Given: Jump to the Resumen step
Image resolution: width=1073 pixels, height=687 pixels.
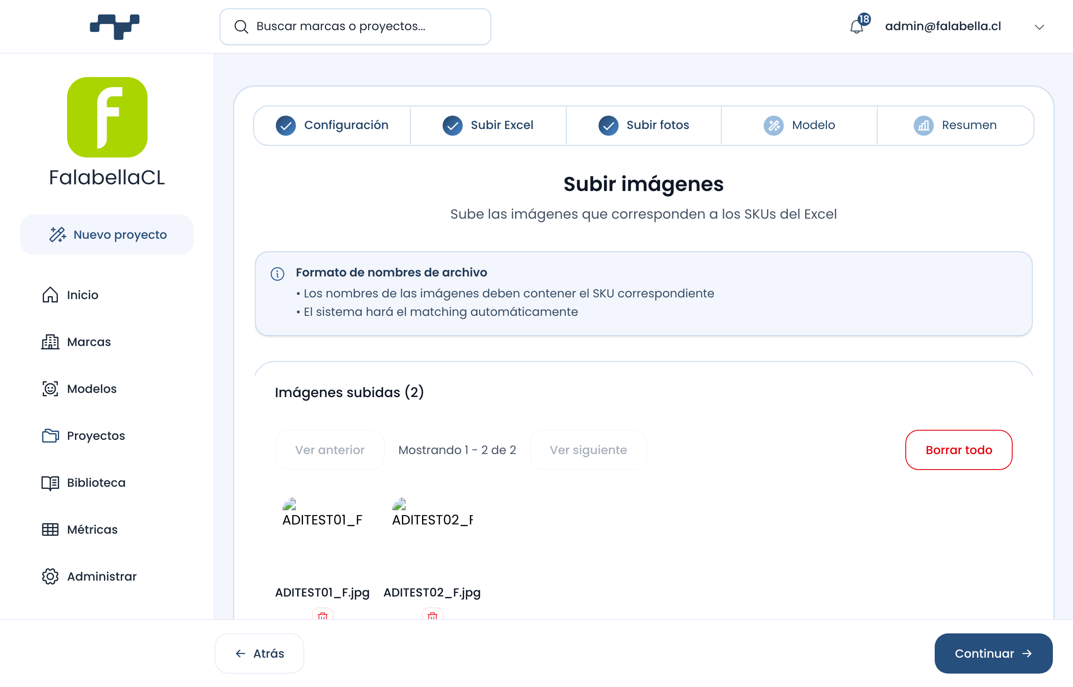Looking at the screenshot, I should [955, 125].
